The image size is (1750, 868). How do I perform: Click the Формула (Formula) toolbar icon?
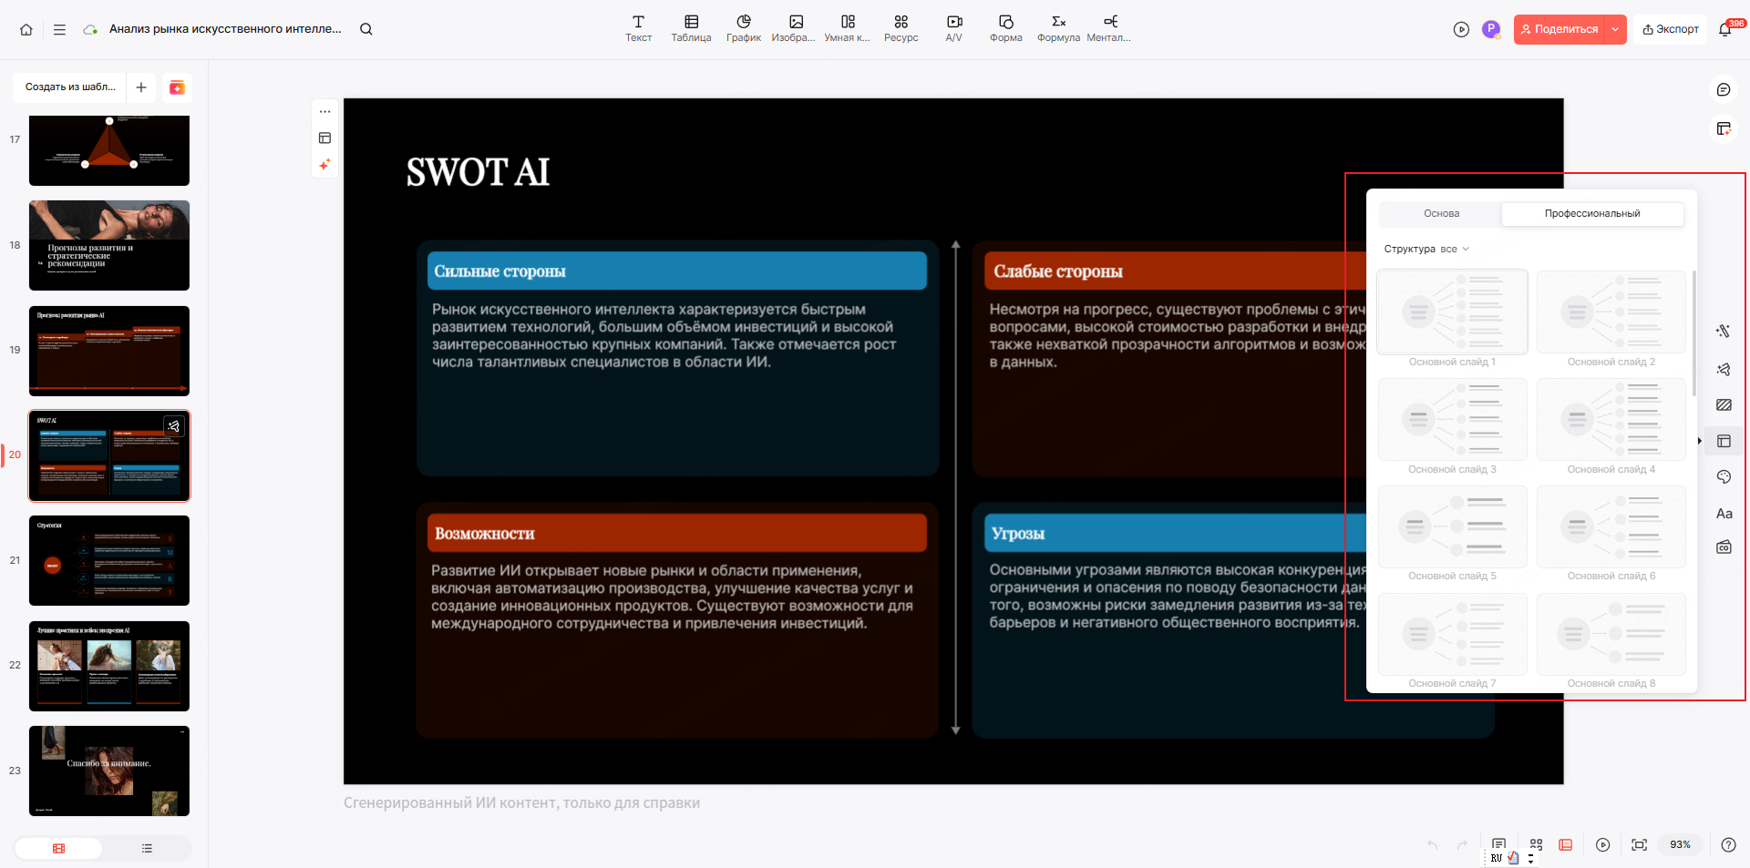click(x=1058, y=28)
